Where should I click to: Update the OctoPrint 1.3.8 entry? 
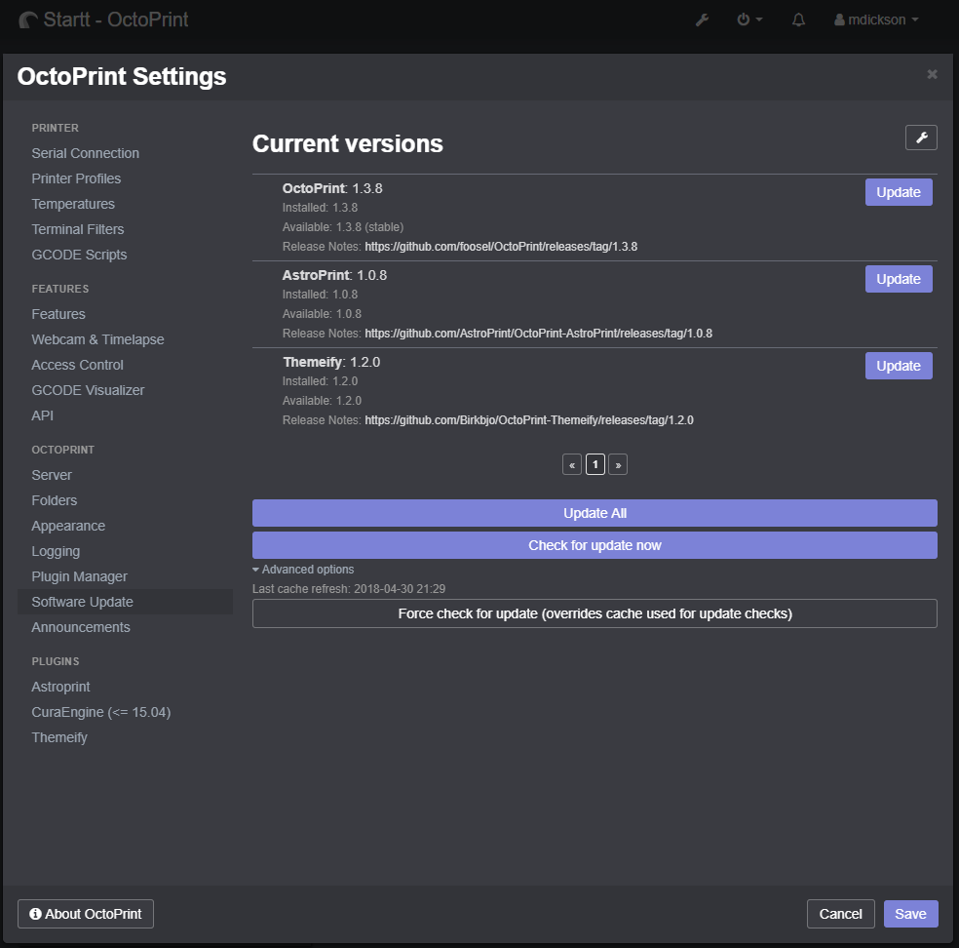click(899, 192)
